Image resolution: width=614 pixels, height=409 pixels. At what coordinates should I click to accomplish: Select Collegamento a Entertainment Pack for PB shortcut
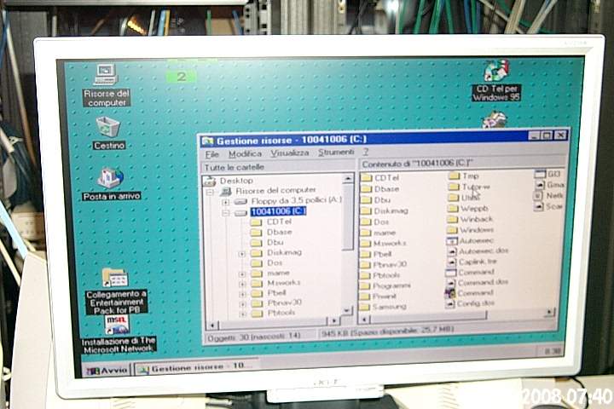coord(116,291)
